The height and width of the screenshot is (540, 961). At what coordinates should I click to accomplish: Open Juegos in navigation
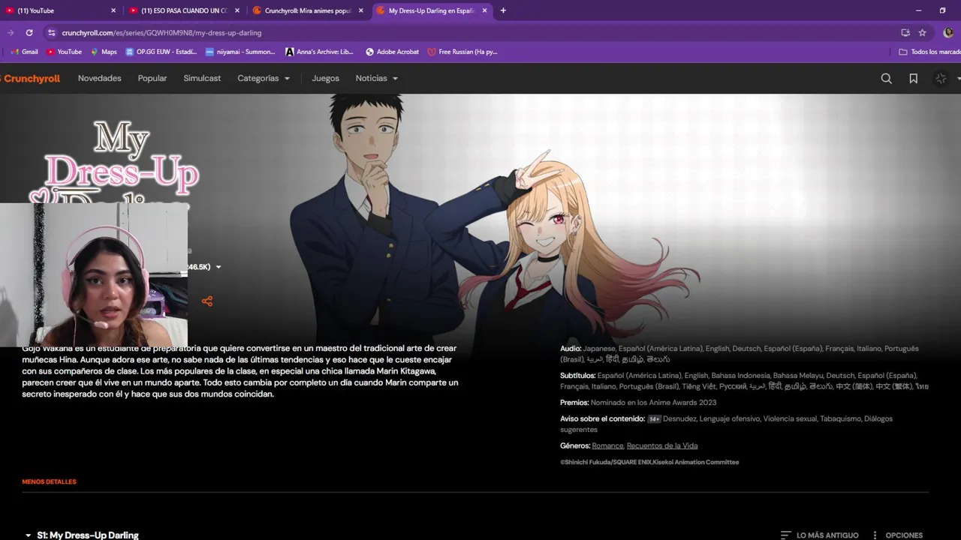coord(326,78)
